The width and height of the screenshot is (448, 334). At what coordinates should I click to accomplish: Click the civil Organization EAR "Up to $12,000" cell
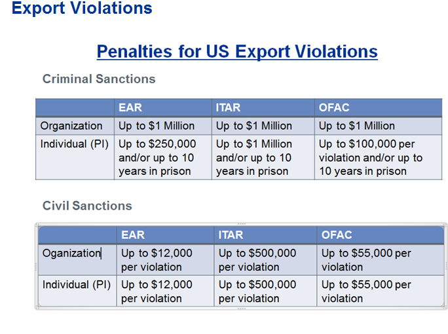(x=157, y=260)
